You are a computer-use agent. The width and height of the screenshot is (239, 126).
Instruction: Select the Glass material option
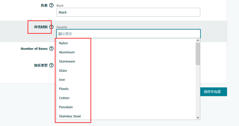tap(63, 71)
